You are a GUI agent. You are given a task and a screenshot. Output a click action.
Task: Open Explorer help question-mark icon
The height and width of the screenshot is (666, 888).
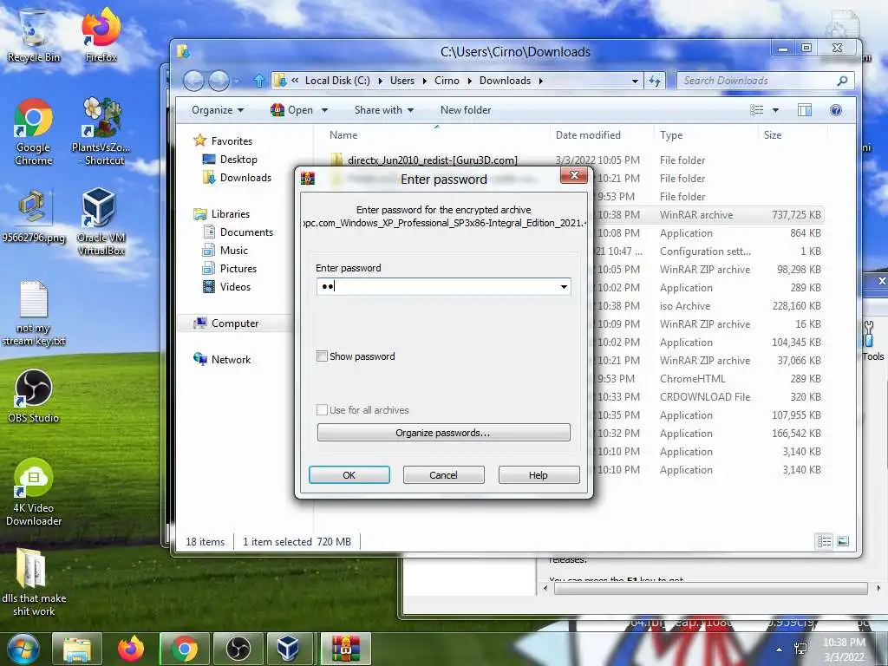tap(835, 110)
